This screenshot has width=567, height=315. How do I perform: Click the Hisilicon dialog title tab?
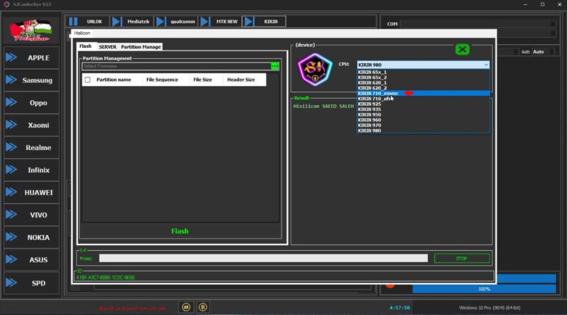pyautogui.click(x=82, y=33)
